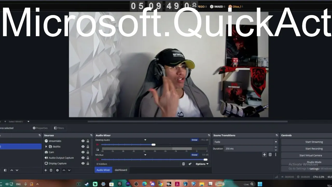Image resolution: width=332 pixels, height=187 pixels.
Task: Toggle Studio Mode
Action: (x=307, y=162)
